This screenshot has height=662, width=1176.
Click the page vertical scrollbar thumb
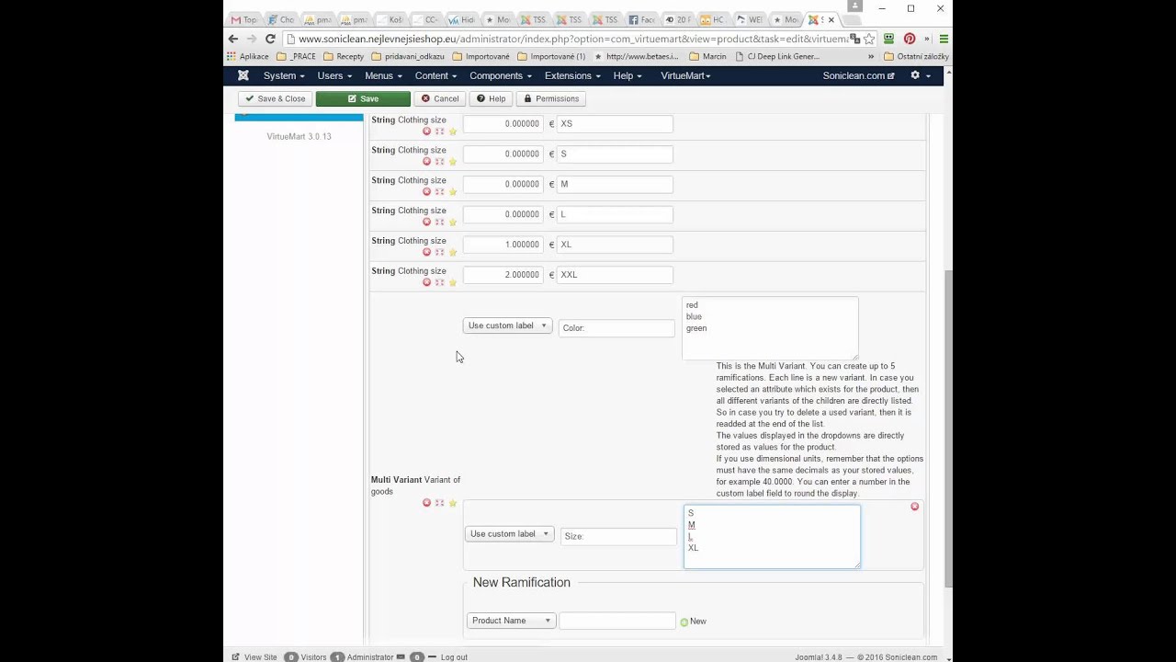[948, 429]
